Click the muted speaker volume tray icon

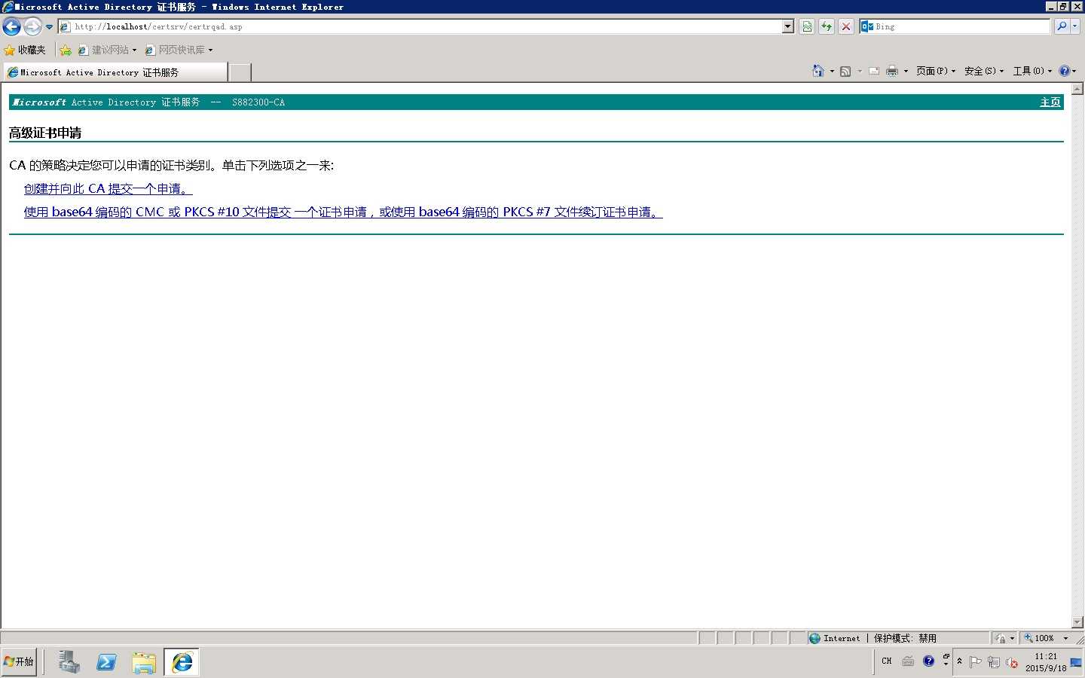point(1012,662)
